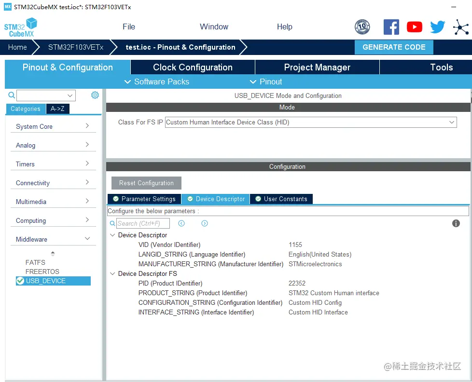Screen dimensions: 472x382
Task: Expand the Timers category
Action: [x=53, y=164]
